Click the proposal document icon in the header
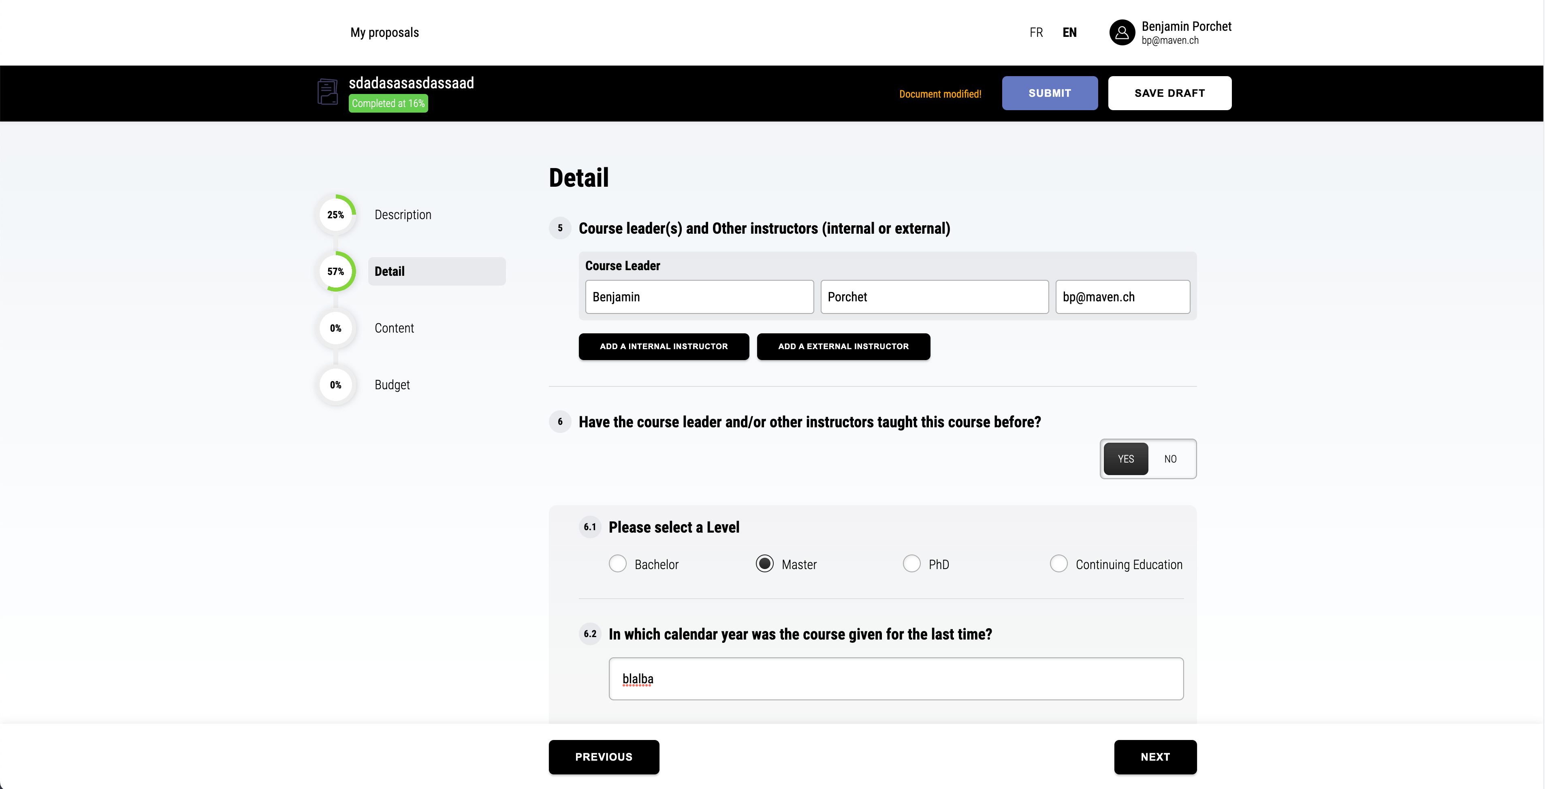1545x789 pixels. pos(327,92)
